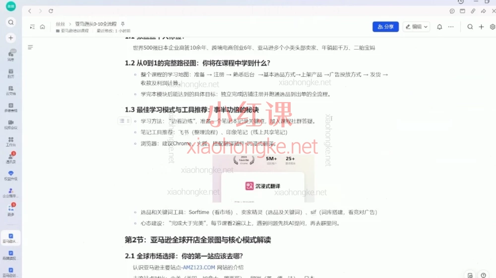Open the notifications bell icon
The height and width of the screenshot is (278, 496).
point(439,27)
